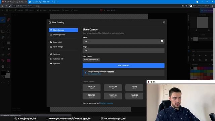Click the external link icon beside Tutorials
Viewport: 215px width, 121px height.
point(62,59)
